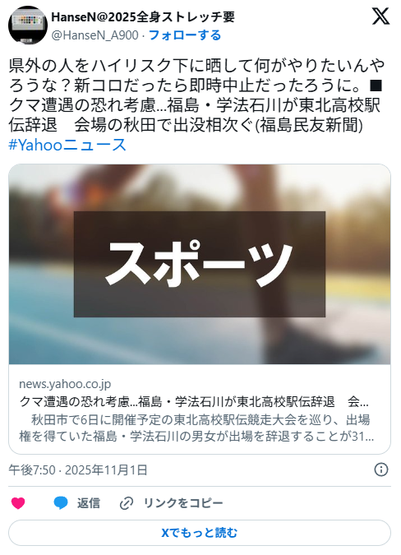Click the blue reply bubble icon

(61, 503)
